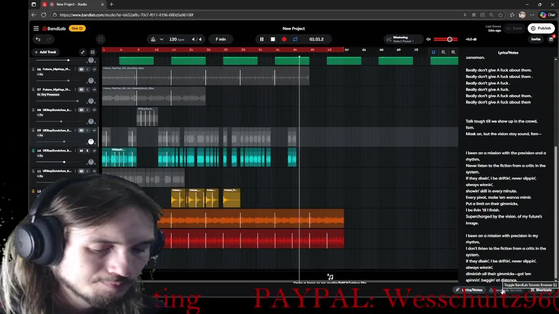Mute track 11 UKRapScratches

click(x=81, y=171)
